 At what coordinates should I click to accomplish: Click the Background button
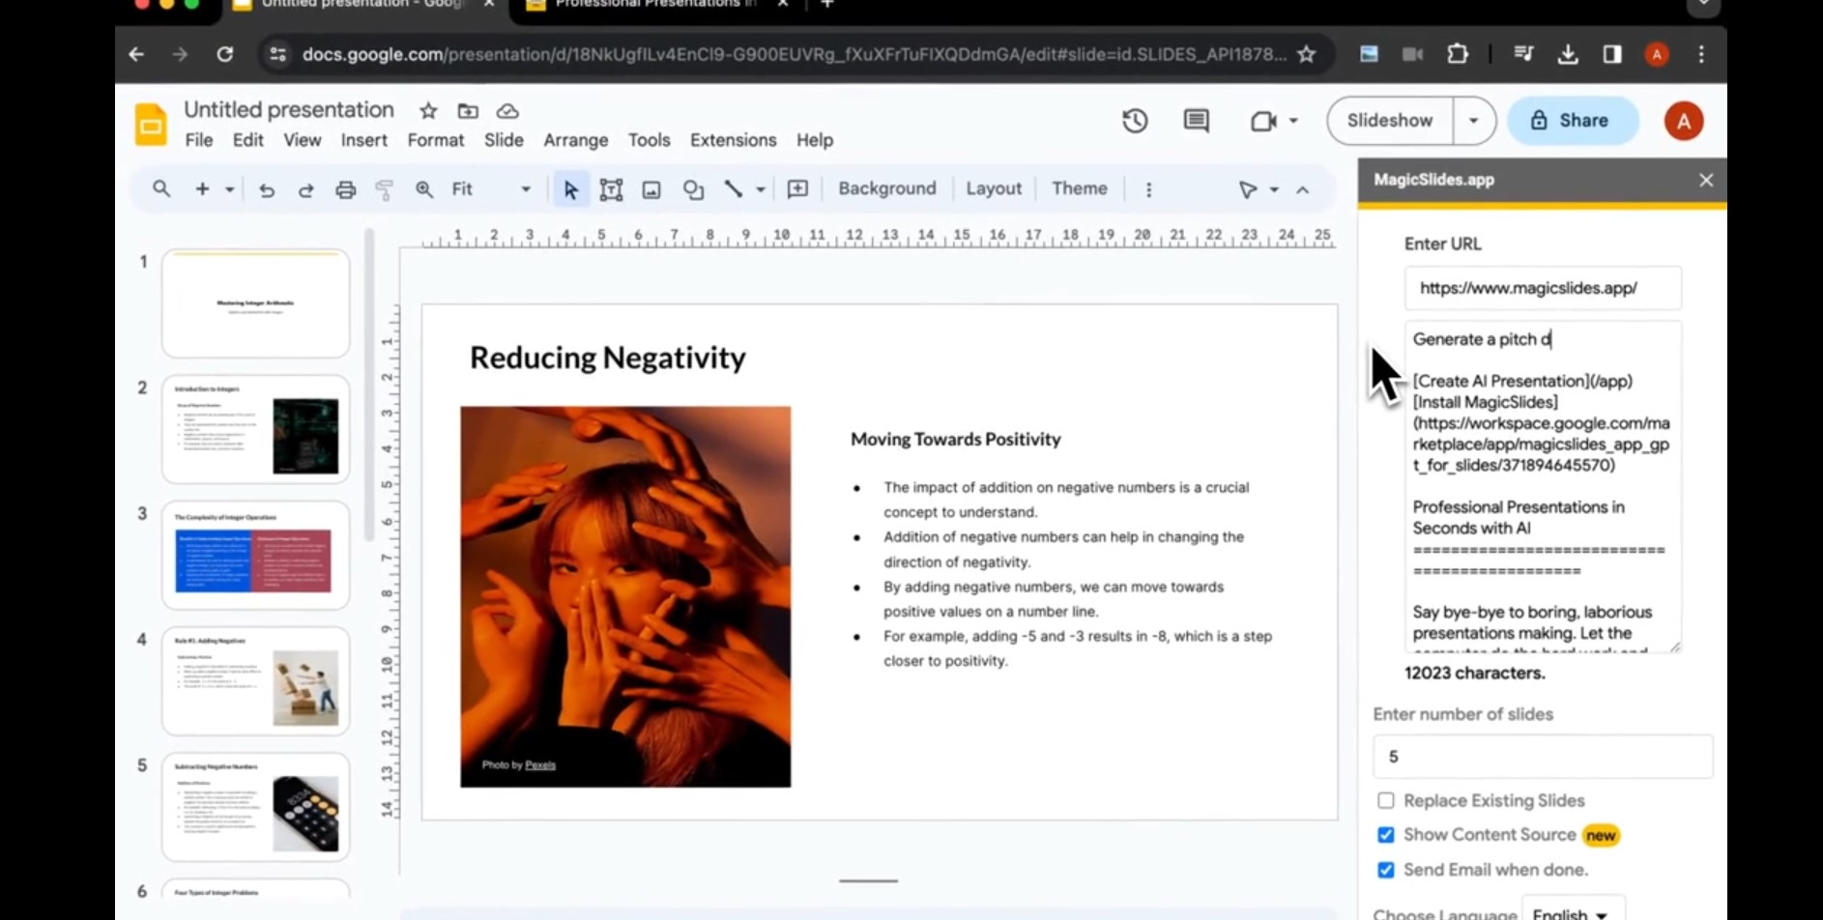click(x=887, y=188)
